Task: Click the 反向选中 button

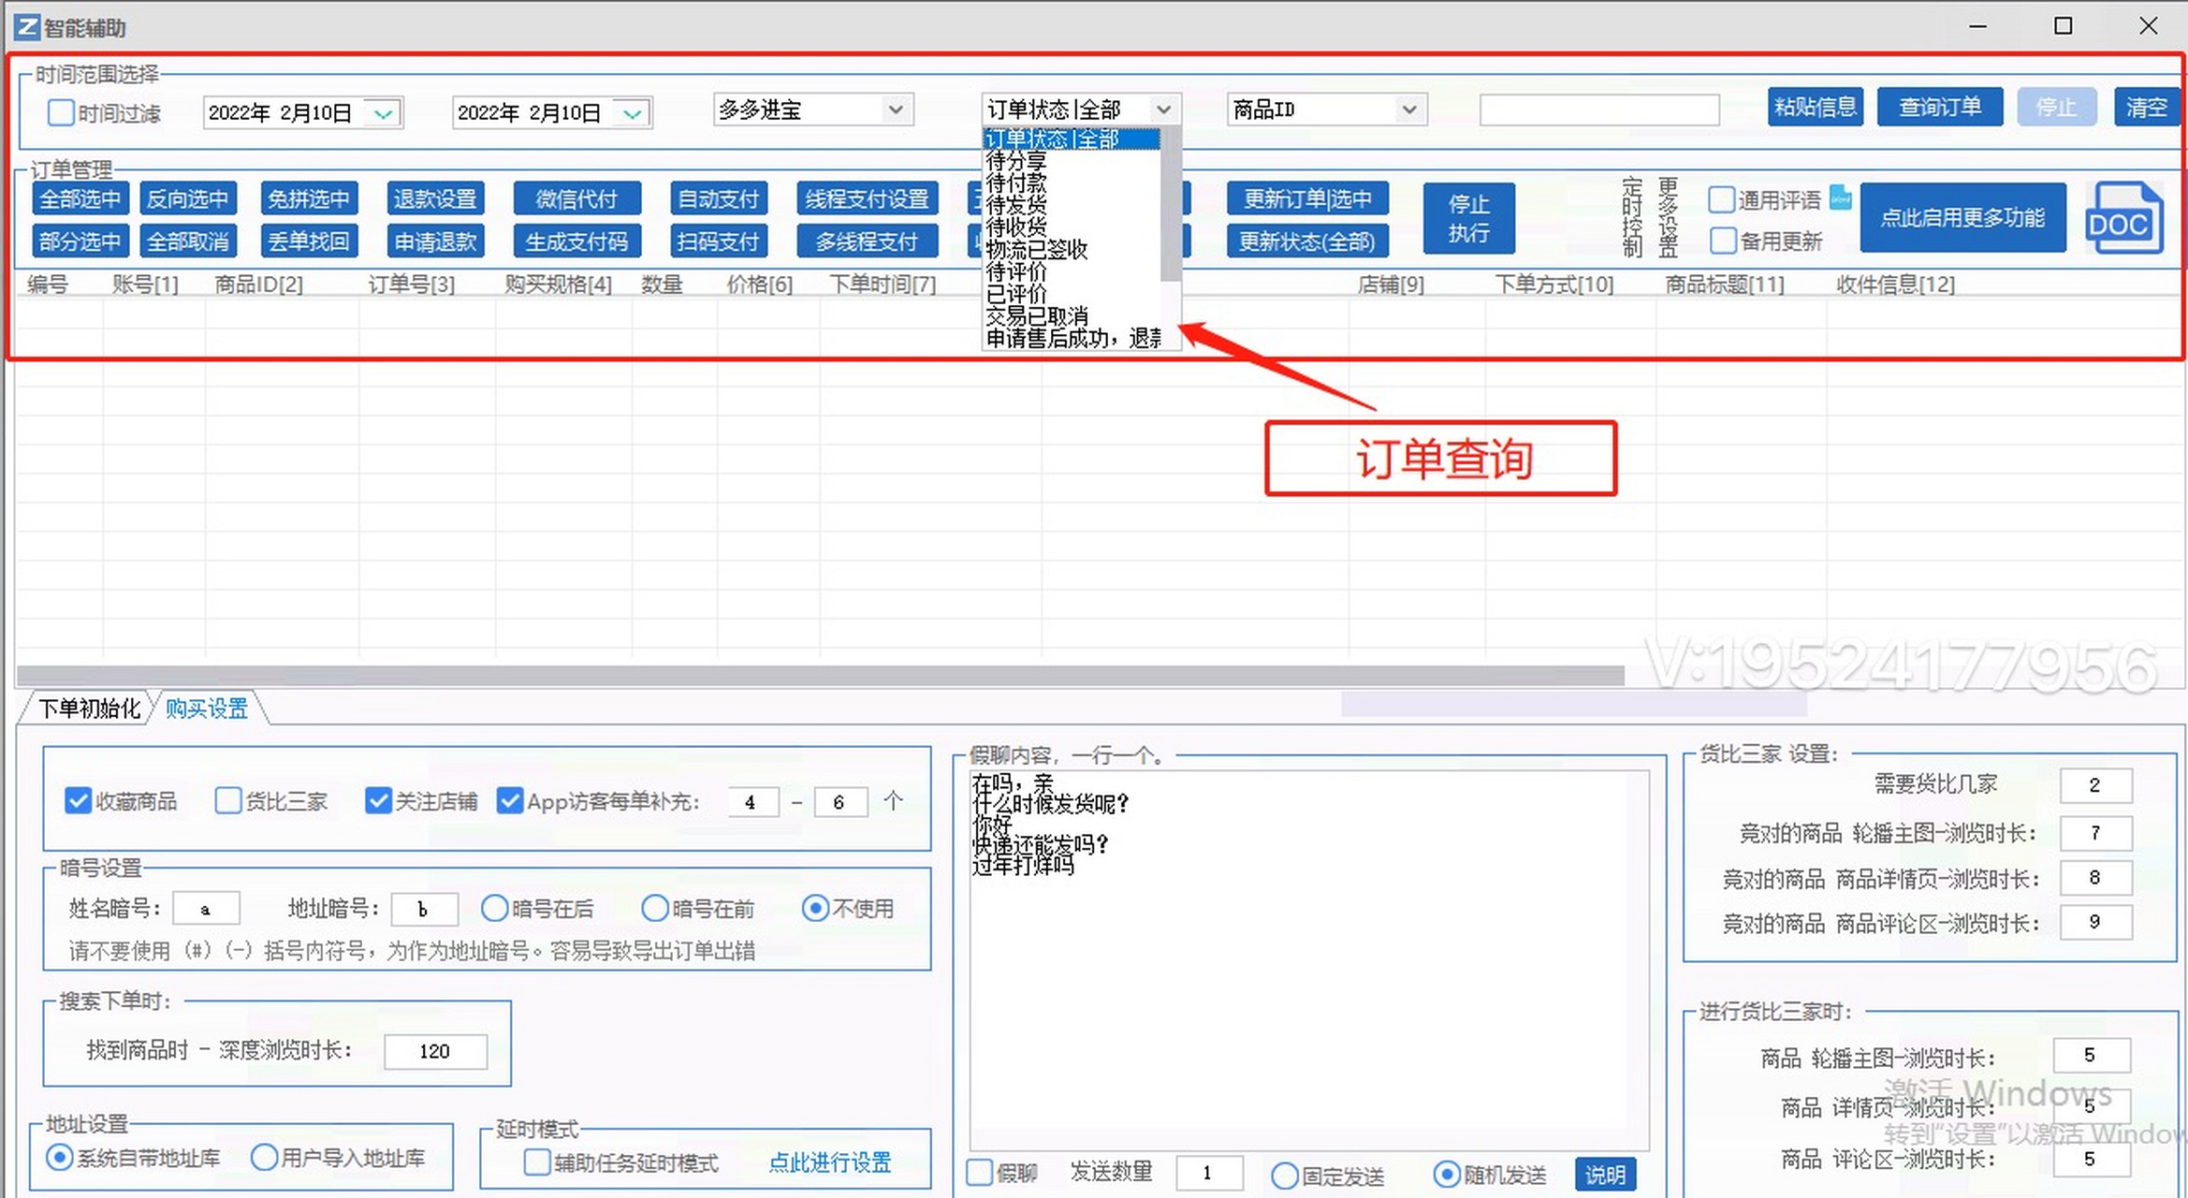Action: coord(188,198)
